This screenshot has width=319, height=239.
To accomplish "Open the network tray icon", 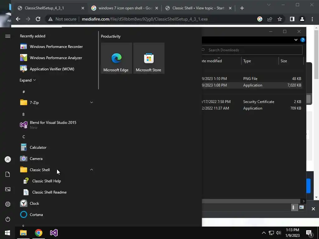I will (271, 233).
